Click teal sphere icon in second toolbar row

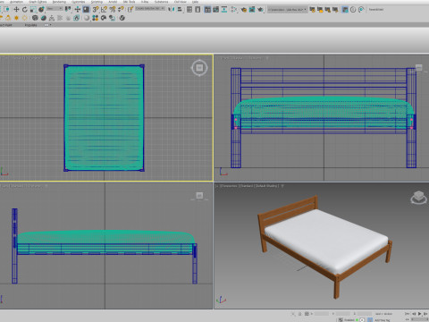44,18
